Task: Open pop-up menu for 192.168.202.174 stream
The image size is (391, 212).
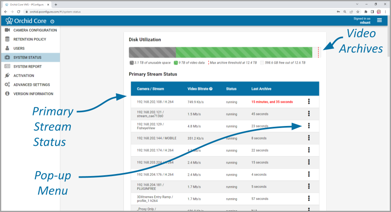Action: point(309,150)
